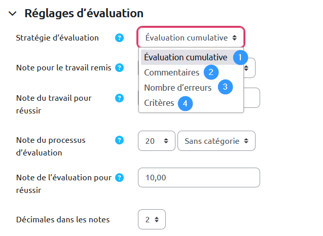Collapse the Réglages d'évaluation section chevron
This screenshot has width=323, height=236.
[13, 14]
